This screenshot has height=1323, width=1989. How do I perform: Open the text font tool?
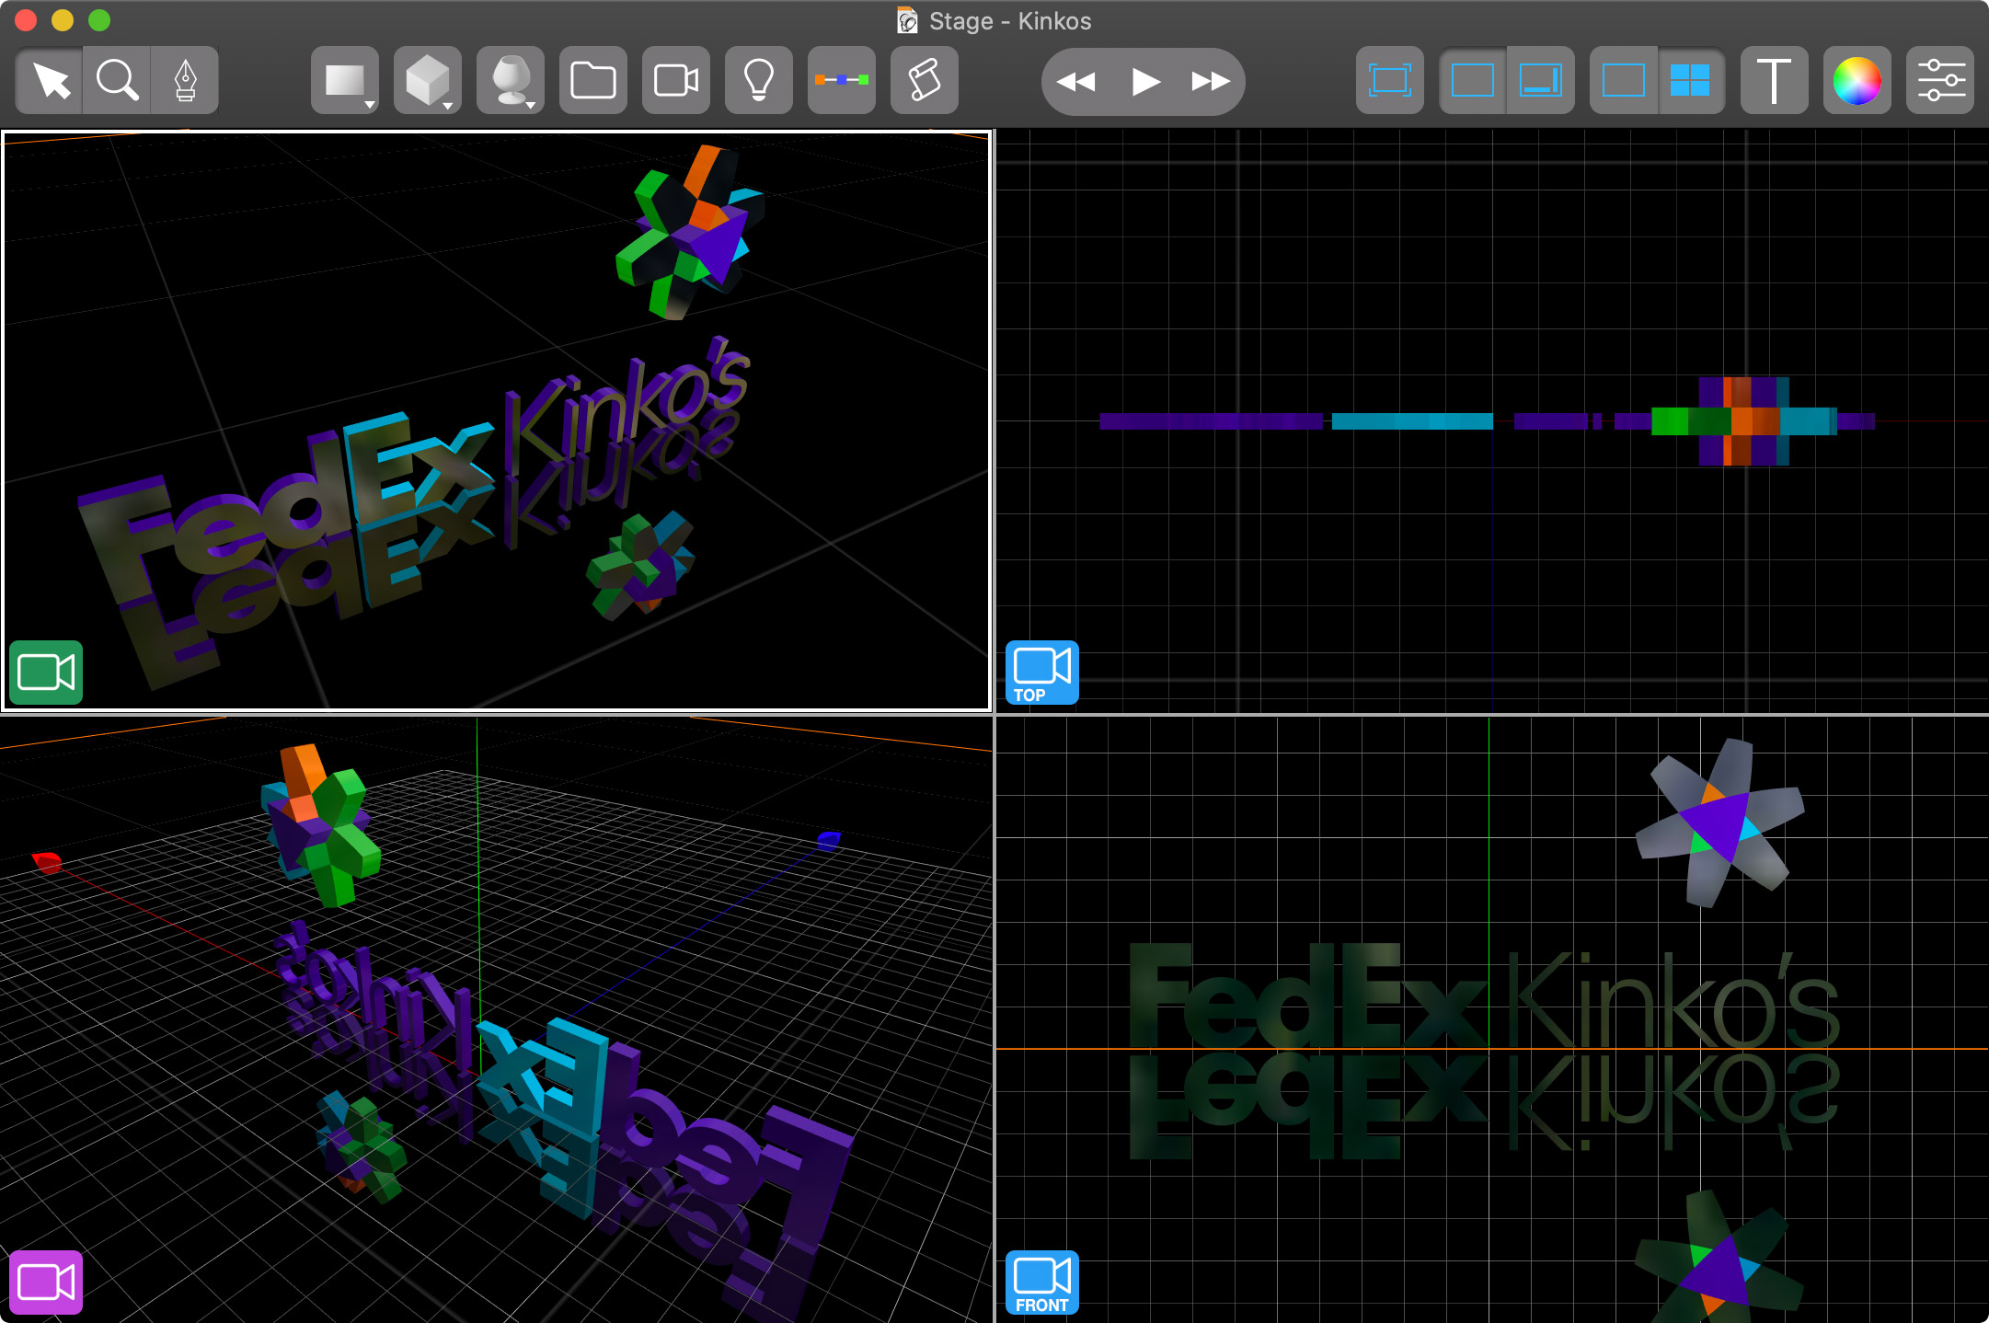click(x=1775, y=81)
